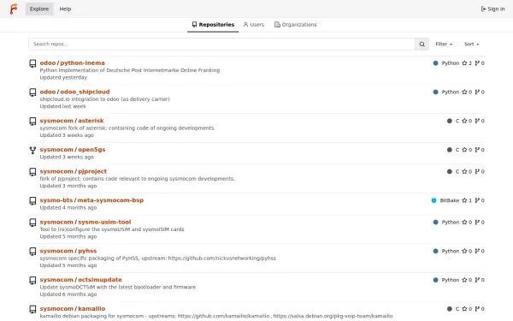513x321 pixels.
Task: Click star icon on pyhss row
Action: click(x=464, y=251)
